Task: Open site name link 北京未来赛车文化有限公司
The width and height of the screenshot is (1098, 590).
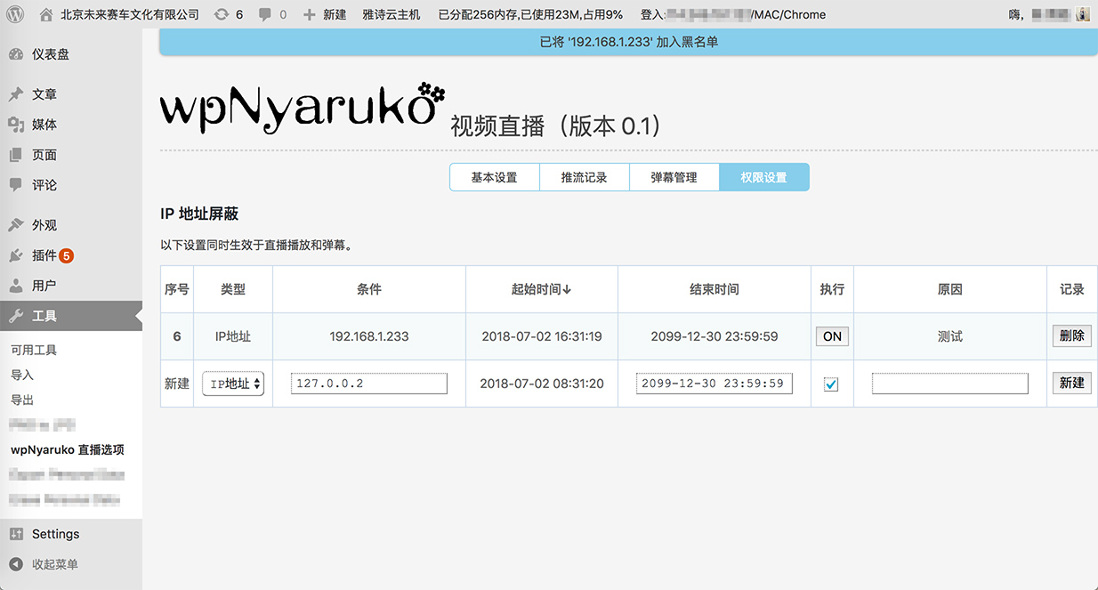Action: [130, 14]
